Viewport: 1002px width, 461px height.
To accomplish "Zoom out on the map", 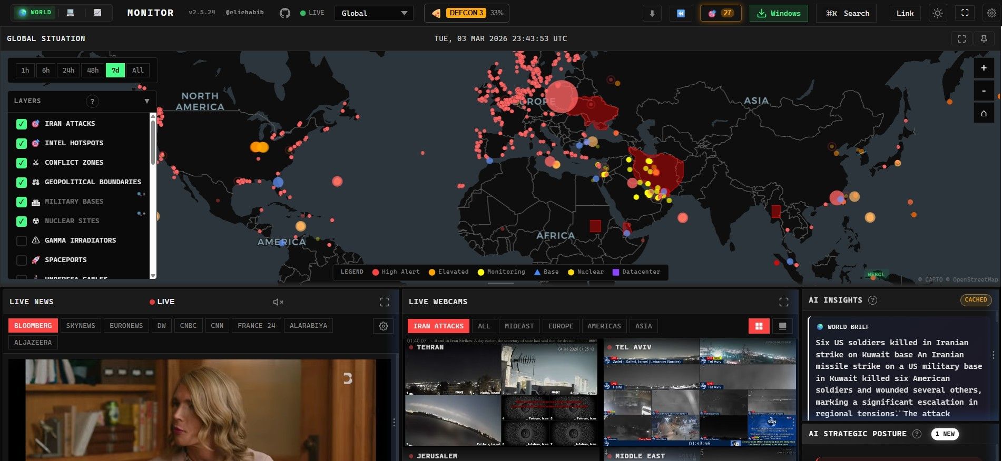I will click(x=984, y=91).
